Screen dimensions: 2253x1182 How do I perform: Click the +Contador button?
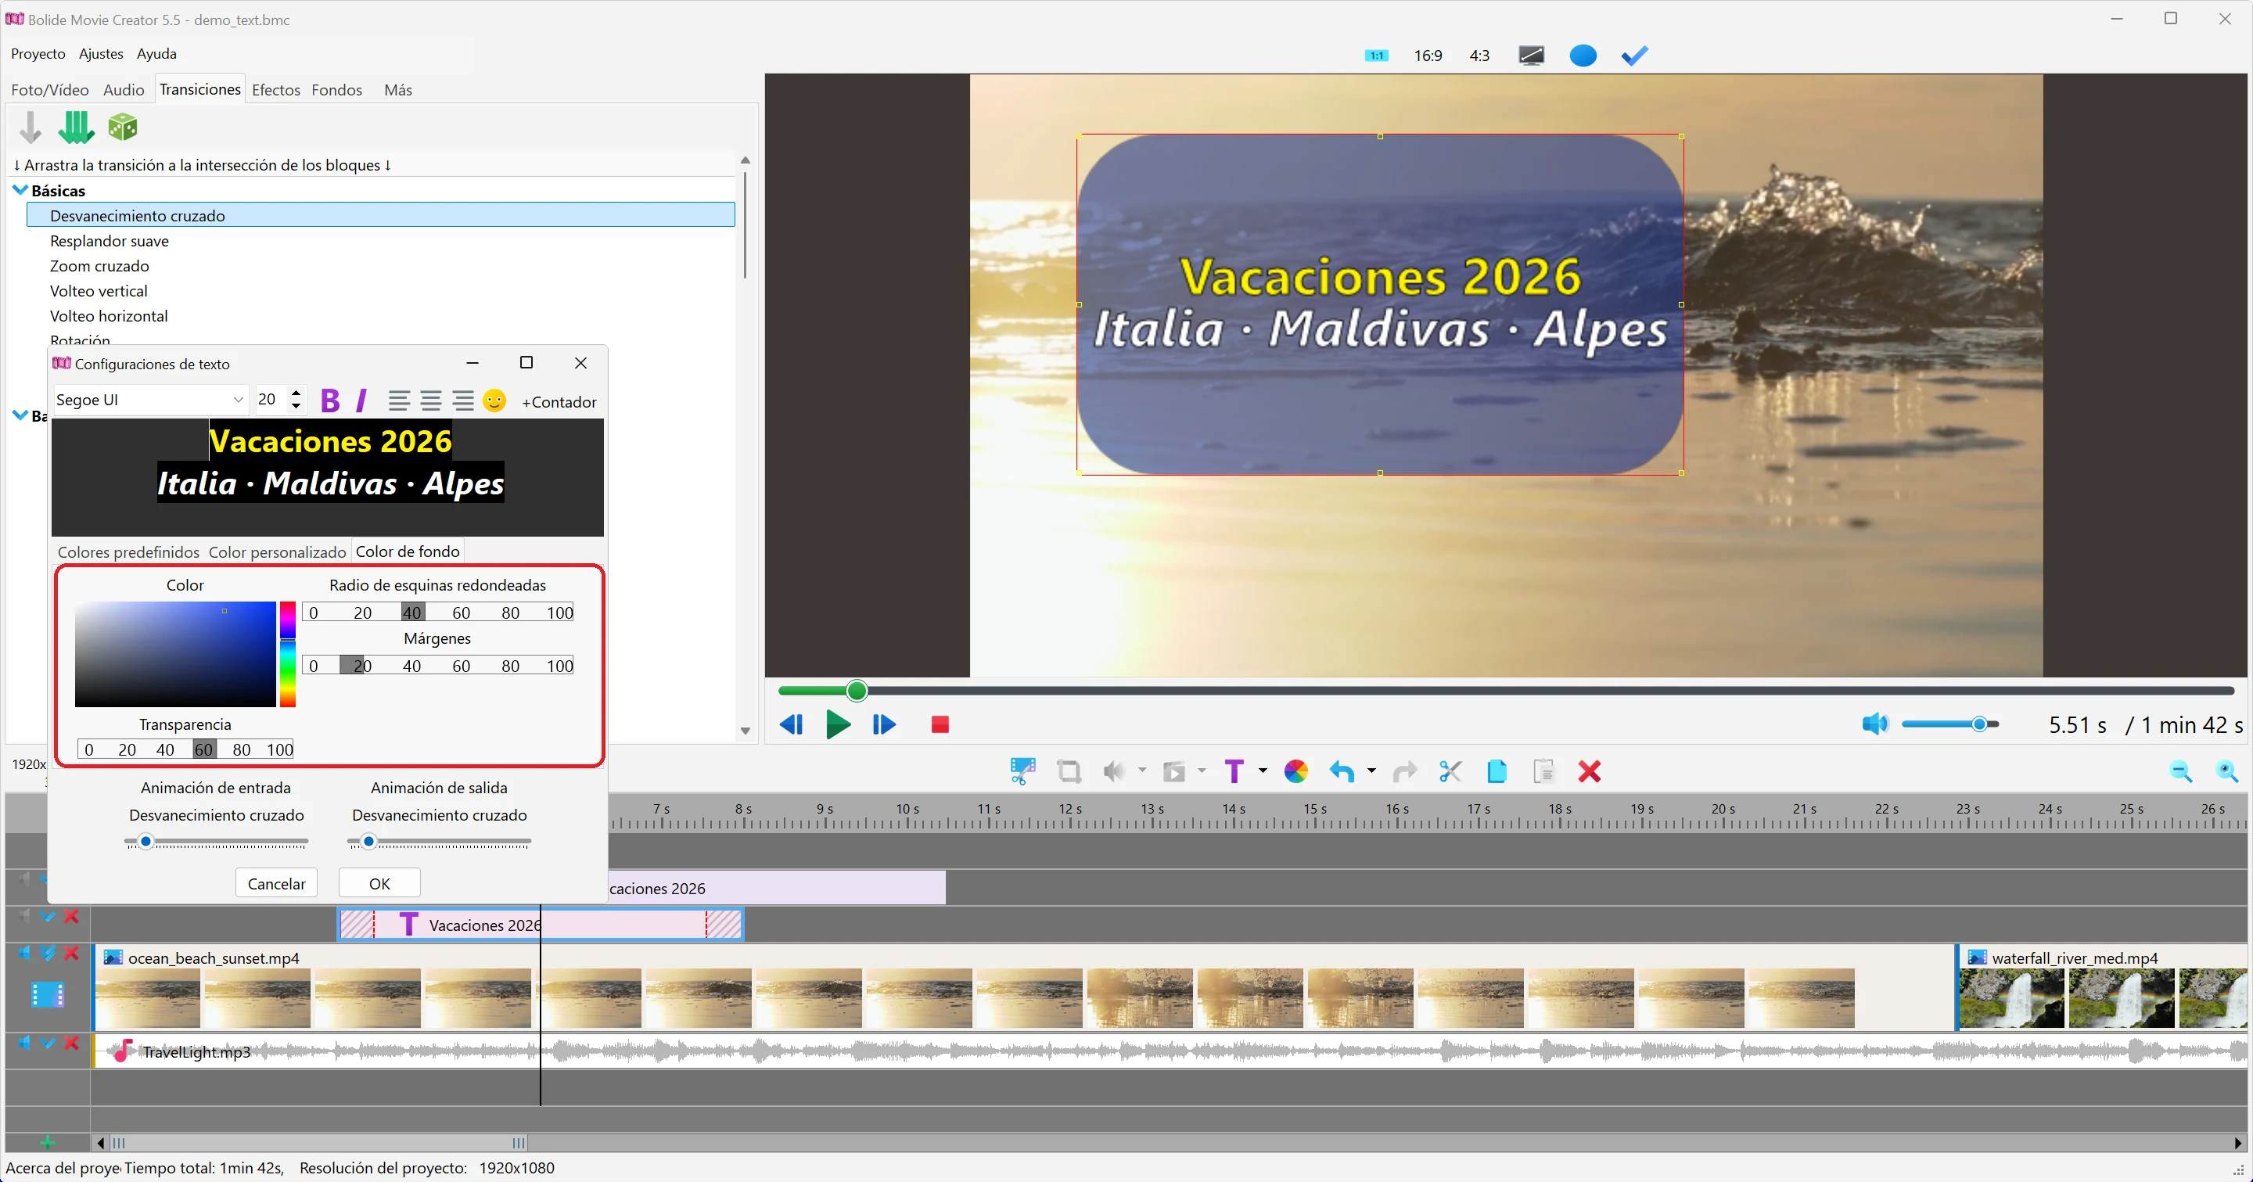(559, 401)
